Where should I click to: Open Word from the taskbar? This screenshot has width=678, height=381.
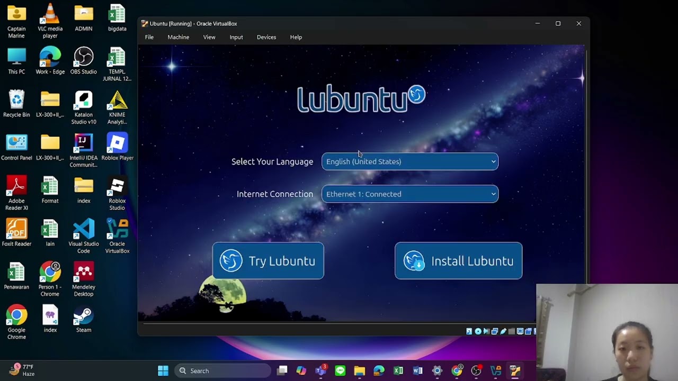coord(418,371)
